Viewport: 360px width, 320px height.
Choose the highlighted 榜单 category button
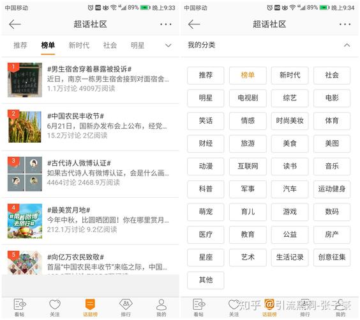point(248,76)
